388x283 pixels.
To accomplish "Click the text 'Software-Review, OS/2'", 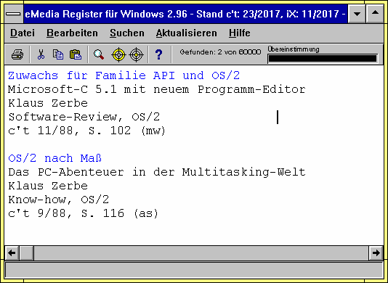I will click(x=84, y=117).
